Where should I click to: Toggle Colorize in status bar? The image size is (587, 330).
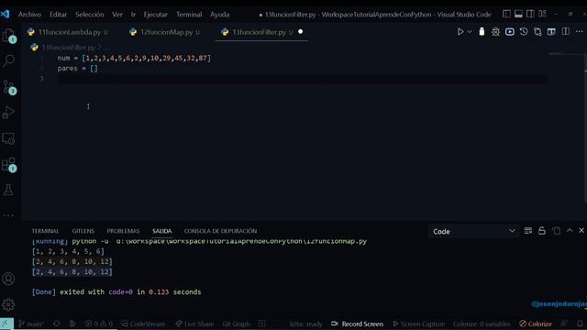click(536, 324)
